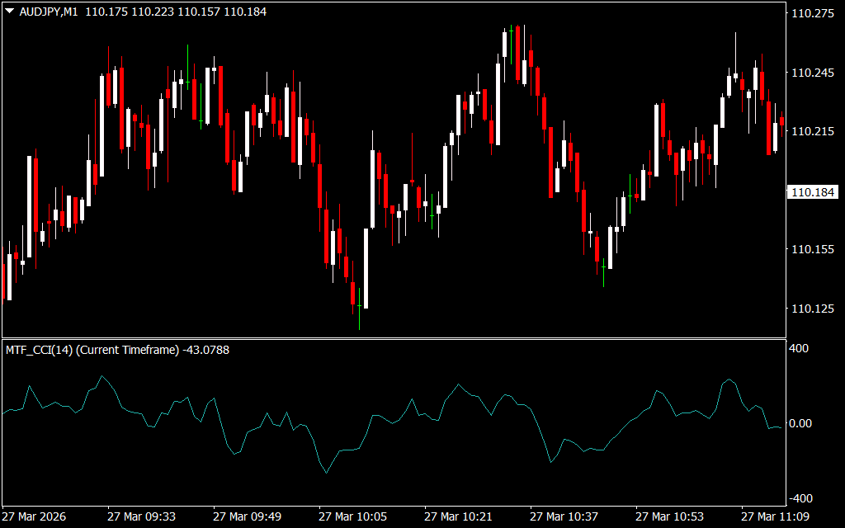The width and height of the screenshot is (845, 528).
Task: Click the triangle arrow beside AUDJPY,M1
Action: click(x=9, y=12)
